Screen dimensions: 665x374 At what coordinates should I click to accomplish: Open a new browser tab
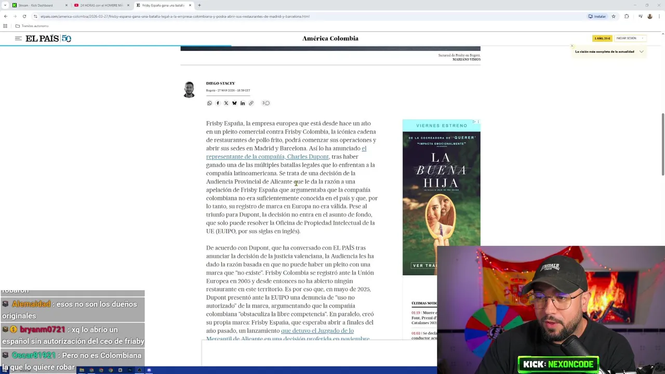[199, 5]
